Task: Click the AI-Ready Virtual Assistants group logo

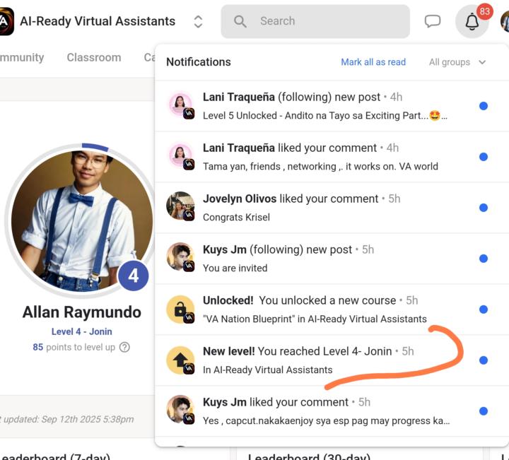Action: click(6, 22)
